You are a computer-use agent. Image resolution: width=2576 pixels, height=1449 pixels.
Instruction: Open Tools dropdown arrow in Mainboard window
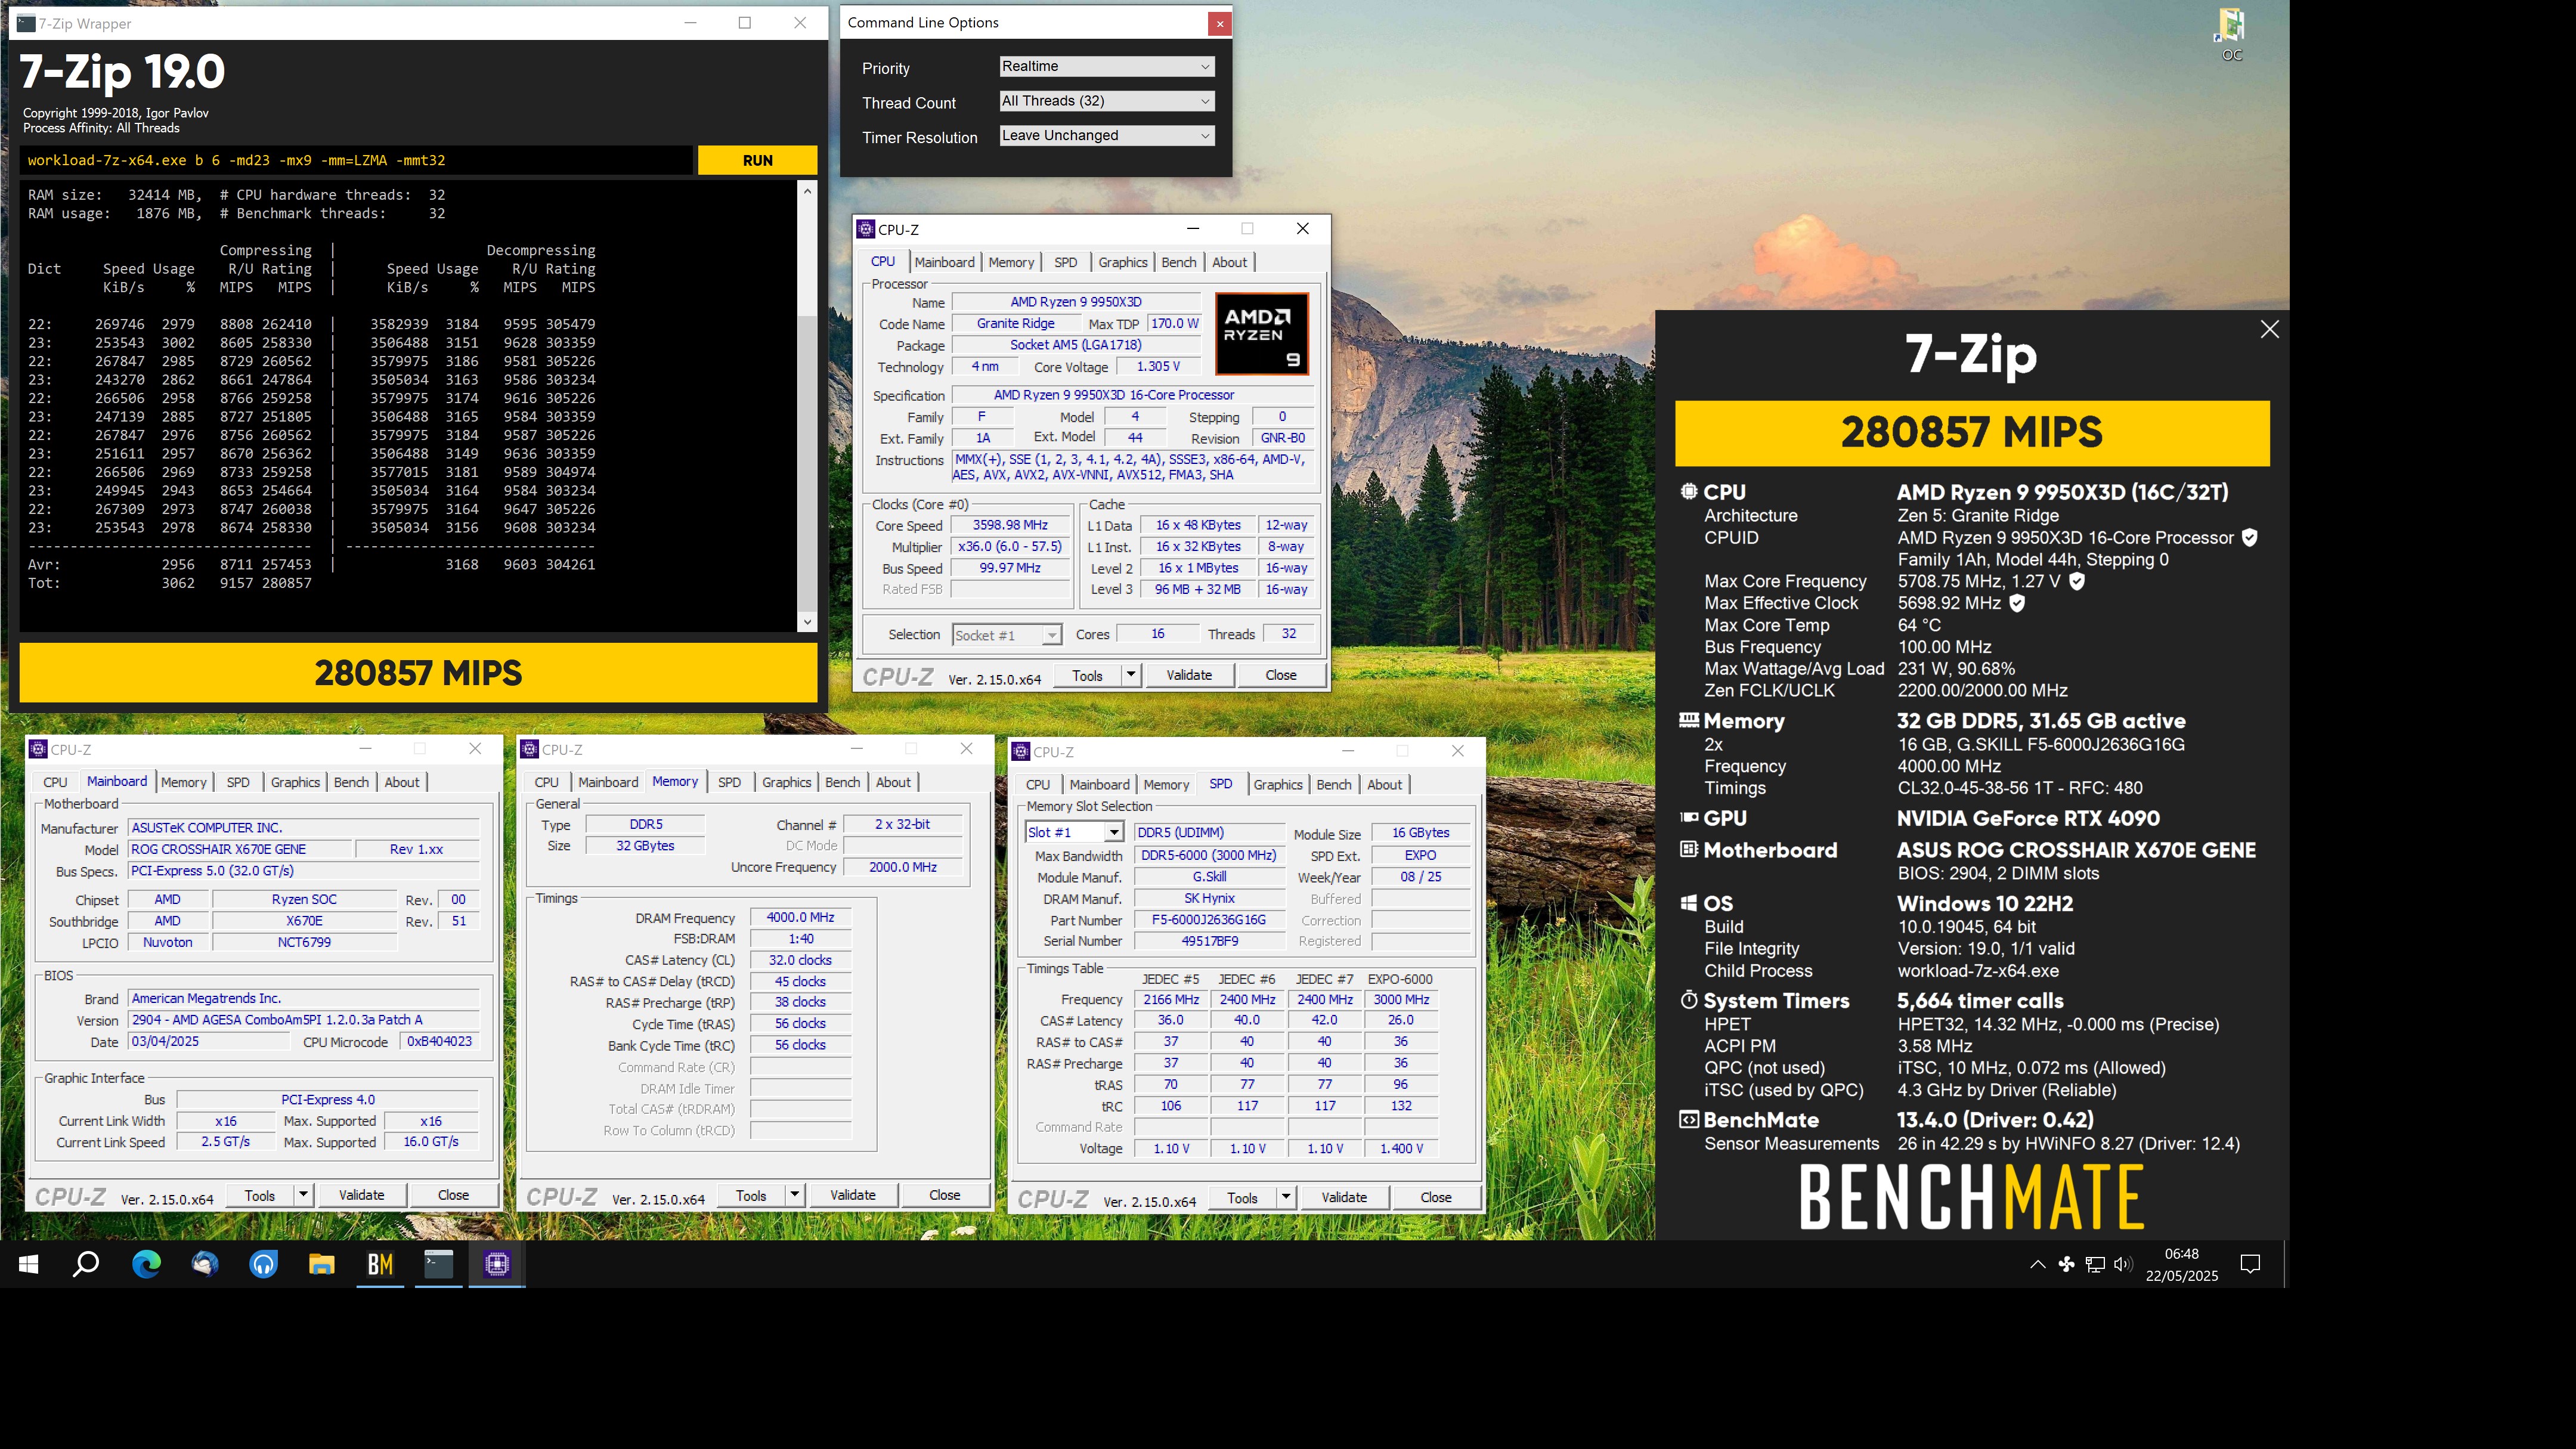coord(303,1195)
